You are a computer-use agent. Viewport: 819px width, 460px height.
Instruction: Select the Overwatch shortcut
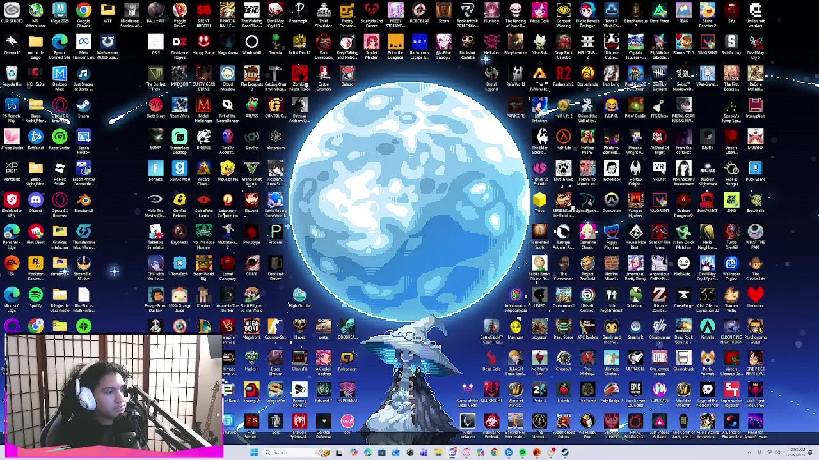[x=612, y=203]
